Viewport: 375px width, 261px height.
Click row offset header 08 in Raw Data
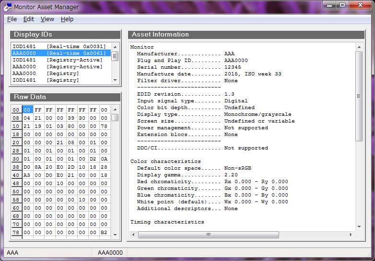(x=16, y=118)
